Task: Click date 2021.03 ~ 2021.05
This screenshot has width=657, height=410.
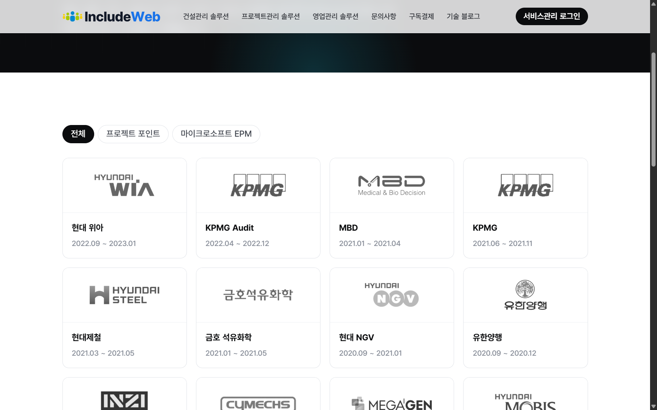Action: [x=103, y=353]
